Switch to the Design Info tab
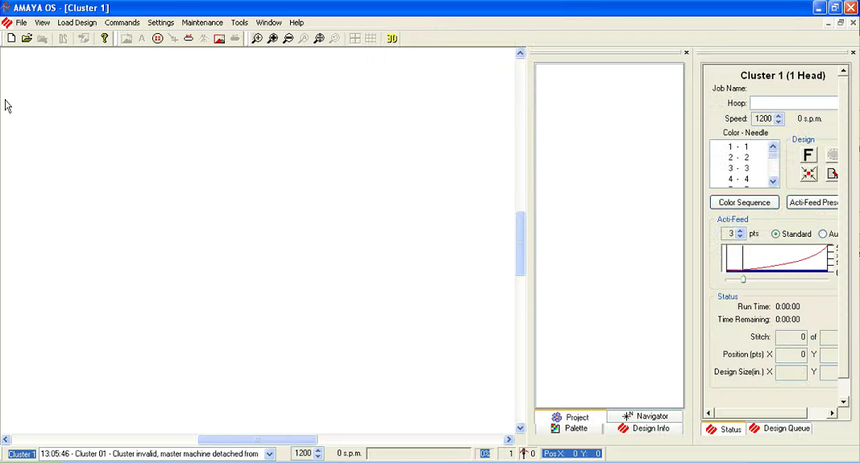This screenshot has width=860, height=463. point(643,428)
